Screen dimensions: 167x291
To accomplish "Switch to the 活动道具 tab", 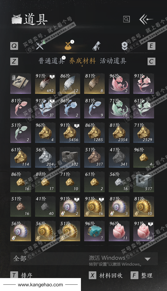I will [113, 61].
